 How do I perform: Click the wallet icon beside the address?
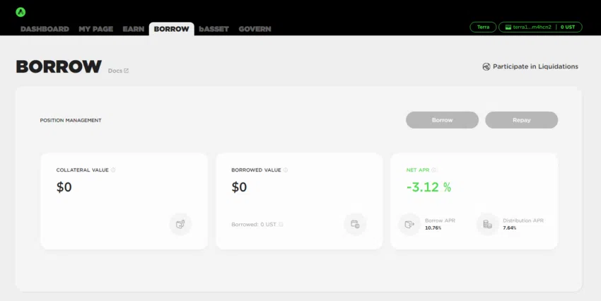(x=508, y=27)
